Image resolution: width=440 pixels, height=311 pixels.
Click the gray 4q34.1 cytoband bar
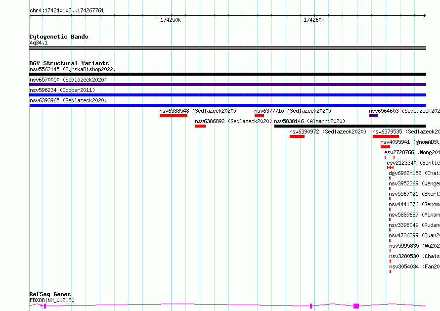[227, 48]
